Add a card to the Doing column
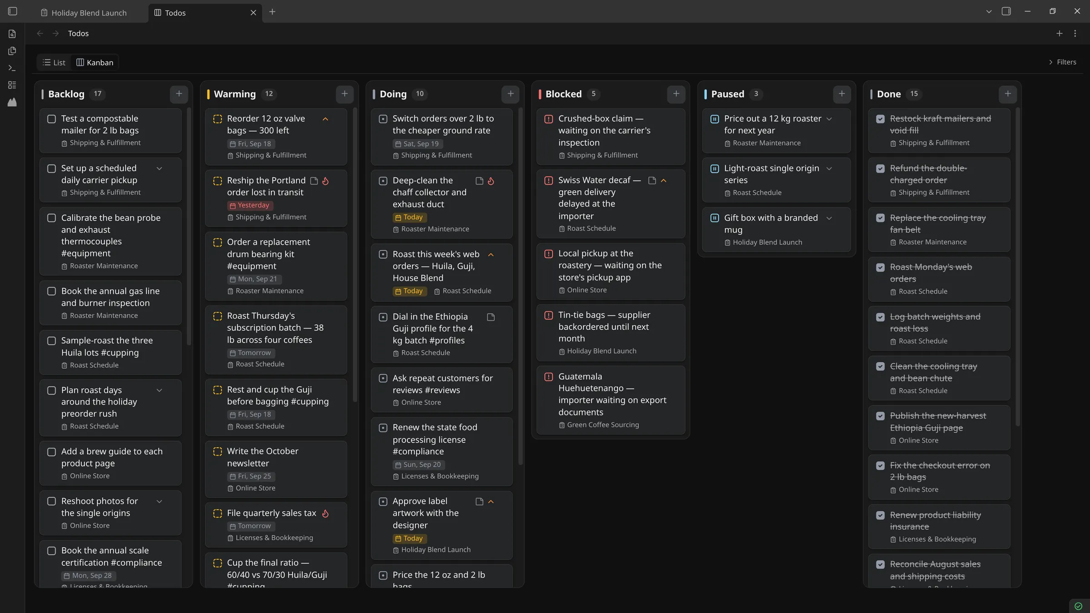 pyautogui.click(x=510, y=94)
